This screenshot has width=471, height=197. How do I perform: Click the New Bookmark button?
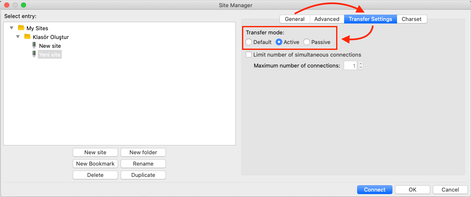95,163
